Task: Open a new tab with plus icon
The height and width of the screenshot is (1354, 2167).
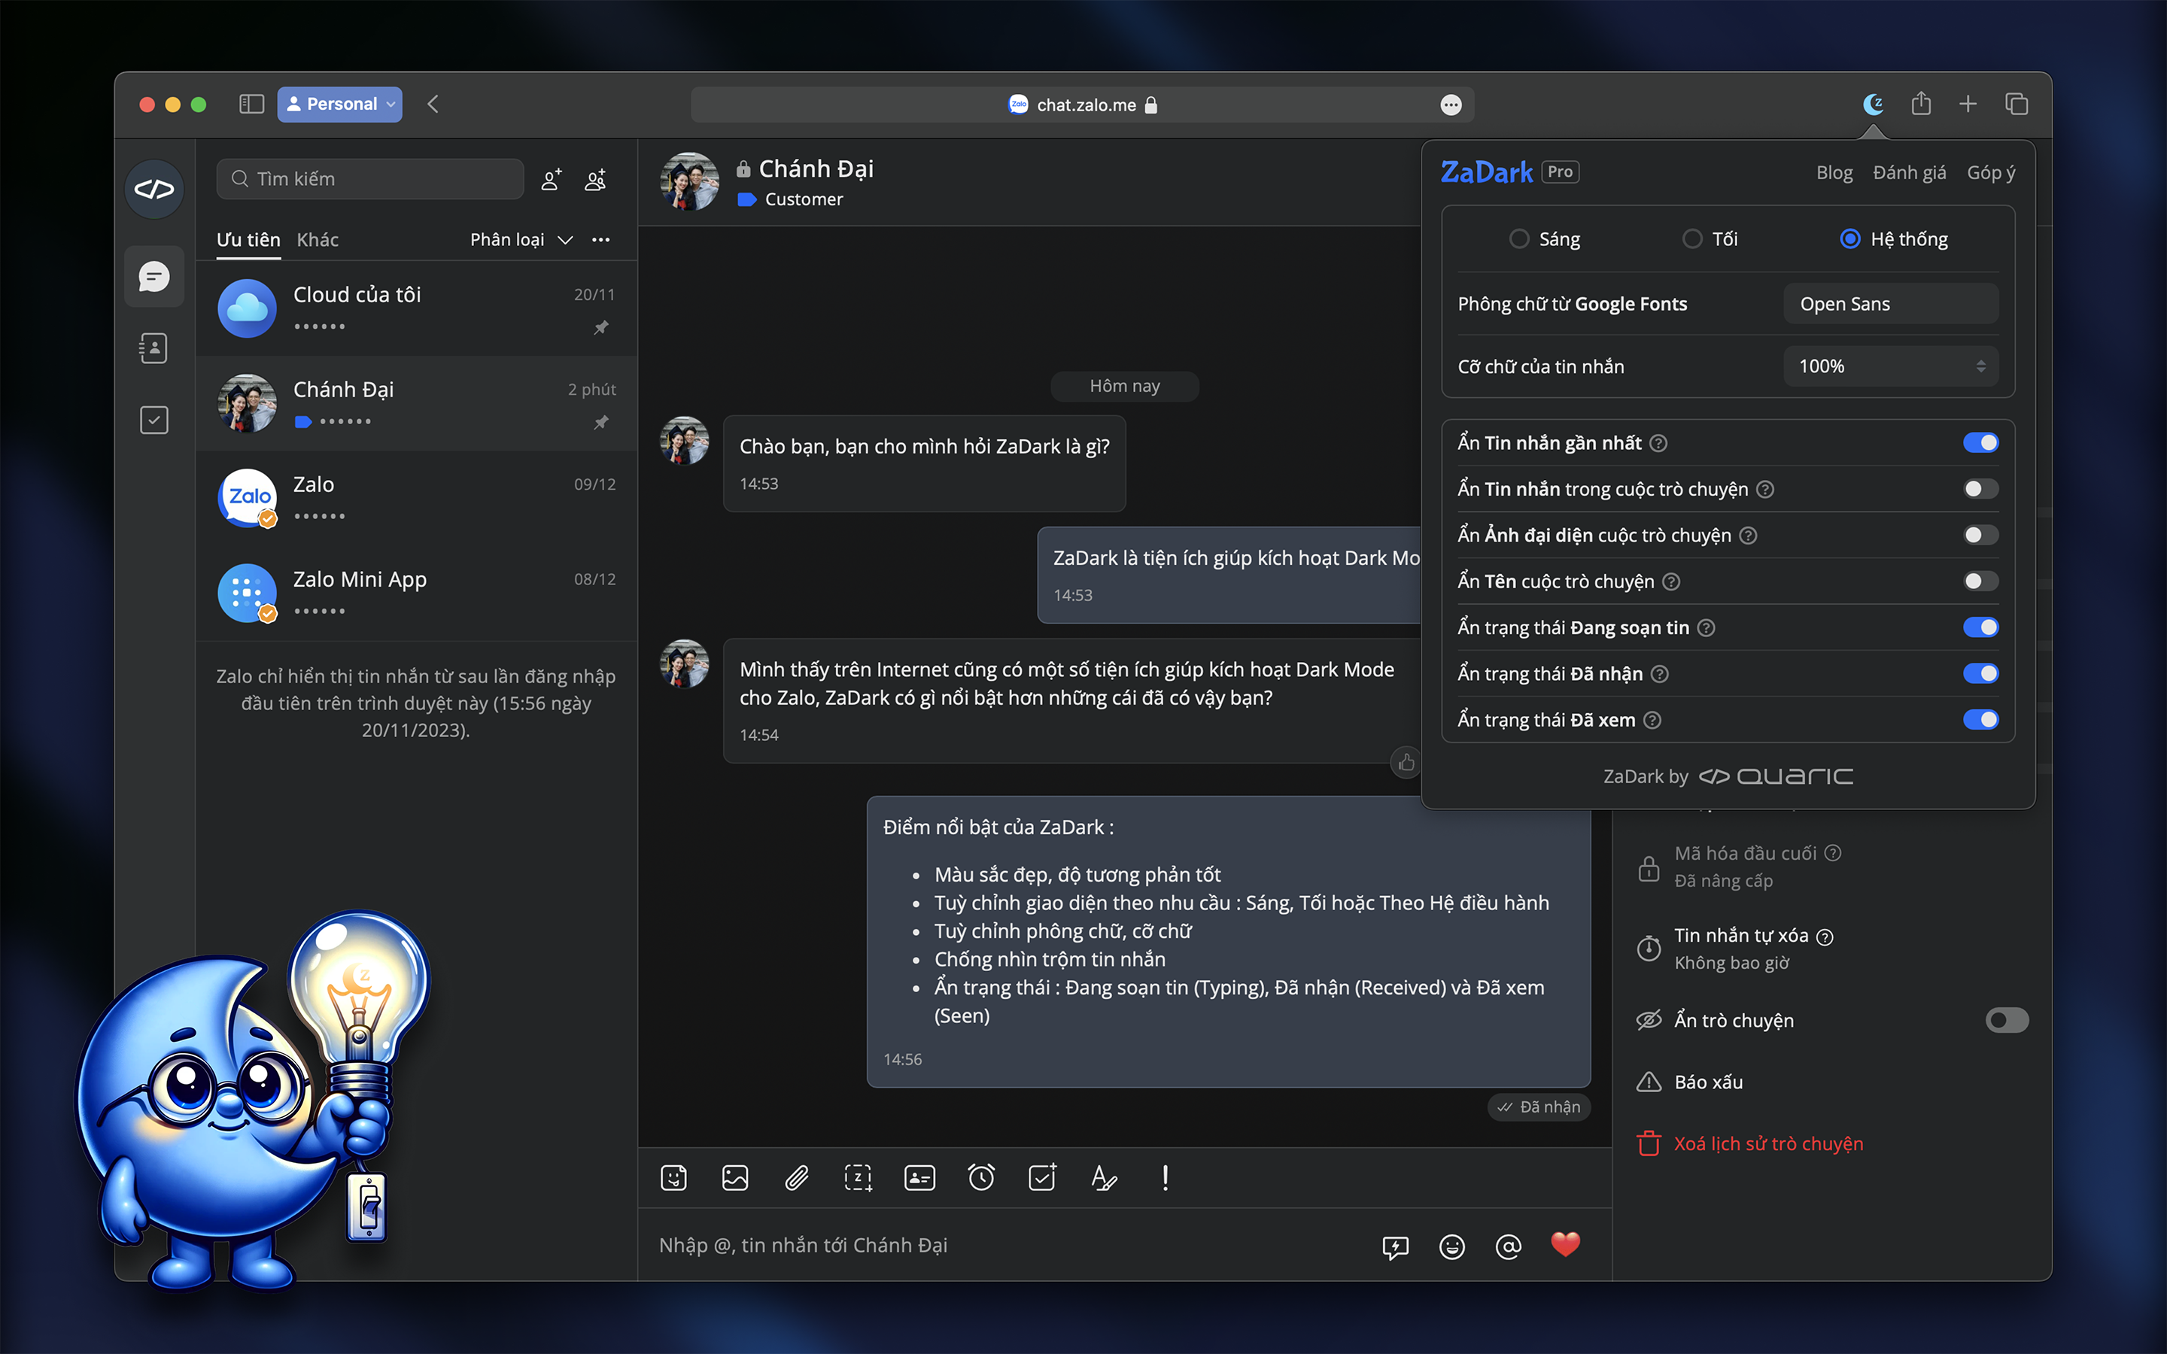Action: 1968,104
